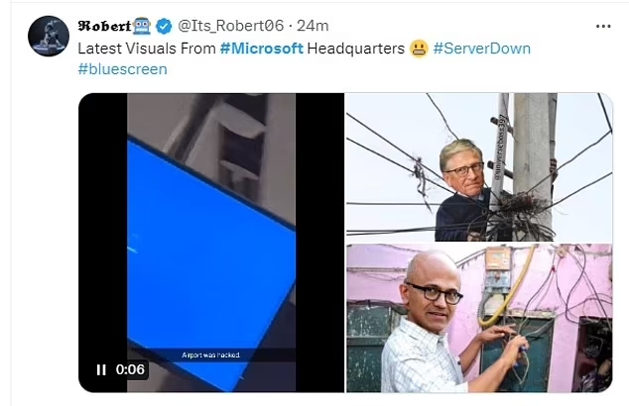Click the "Airport was hacked" video caption

(210, 355)
